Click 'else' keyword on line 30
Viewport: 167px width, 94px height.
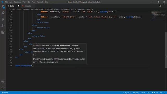click(26, 41)
